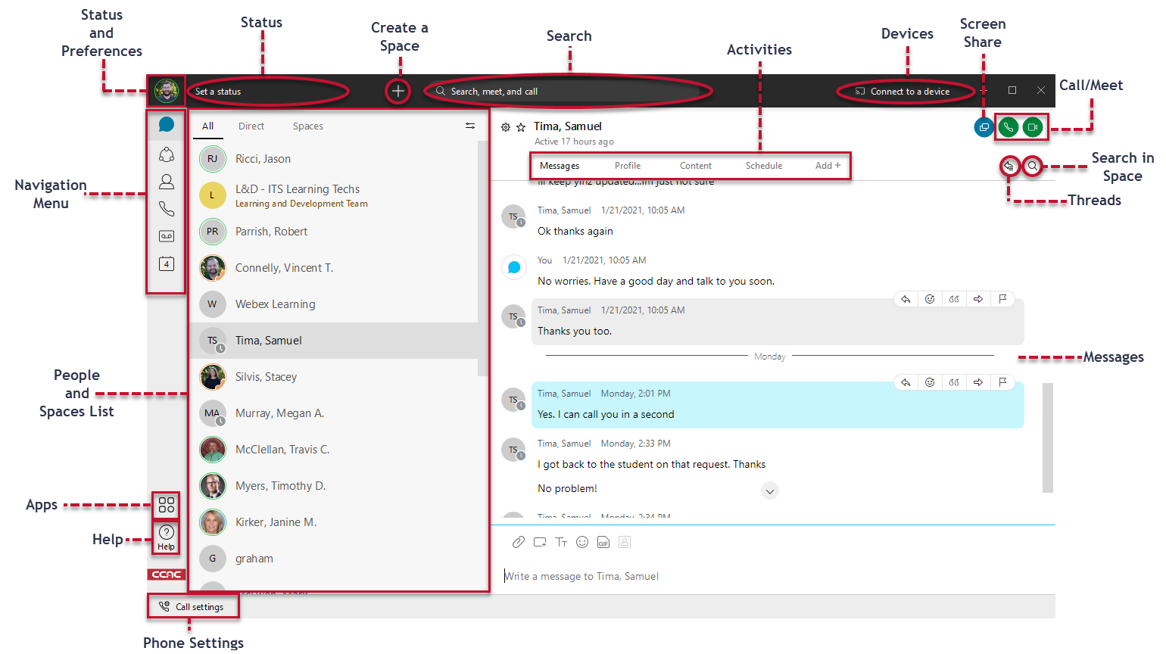The image size is (1166, 654).
Task: Open the Calling section from navigation menu
Action: (166, 209)
